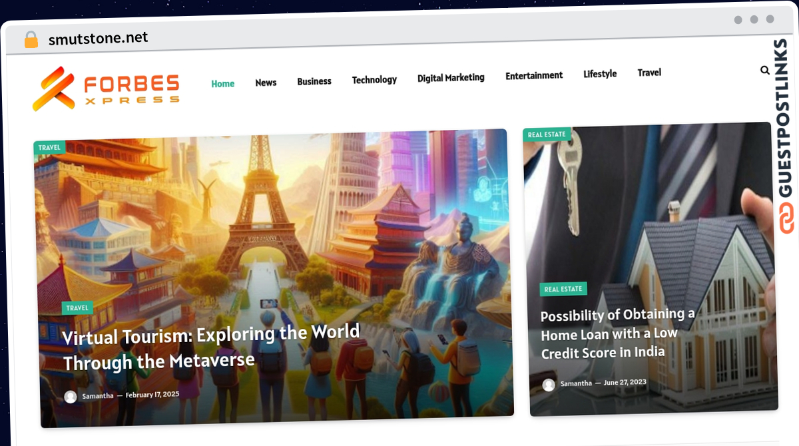Open author Samantha on the Home Loan post

576,383
